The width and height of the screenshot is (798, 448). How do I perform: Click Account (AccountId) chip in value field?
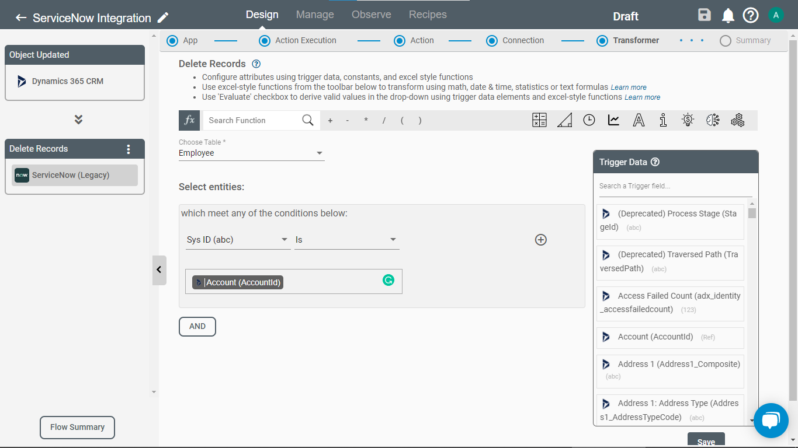238,282
